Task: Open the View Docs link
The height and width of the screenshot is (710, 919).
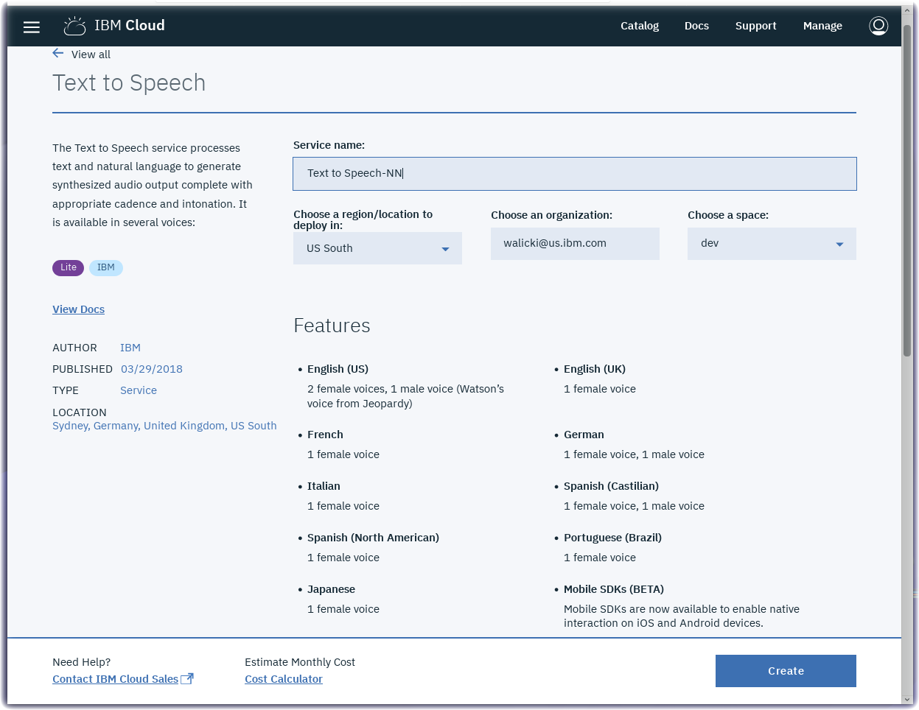Action: click(x=78, y=309)
